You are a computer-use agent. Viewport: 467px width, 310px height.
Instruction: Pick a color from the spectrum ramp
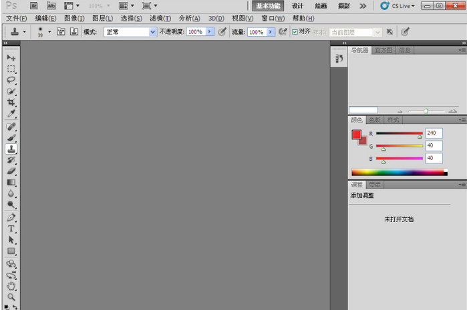[400, 172]
